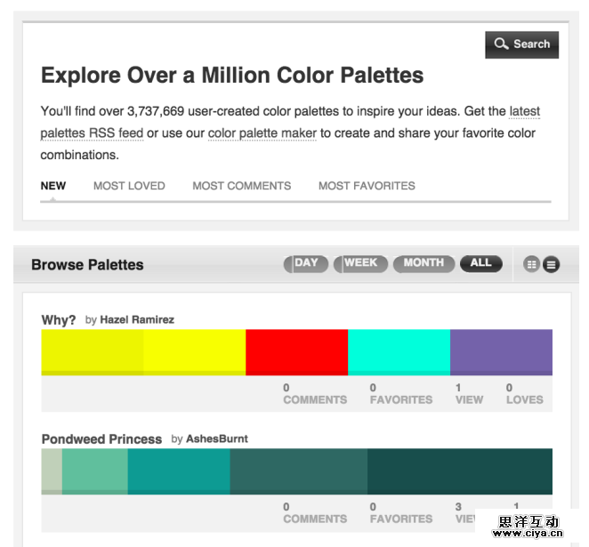The image size is (589, 547).
Task: Switch to MOST COMMENTS tab
Action: pyautogui.click(x=242, y=186)
